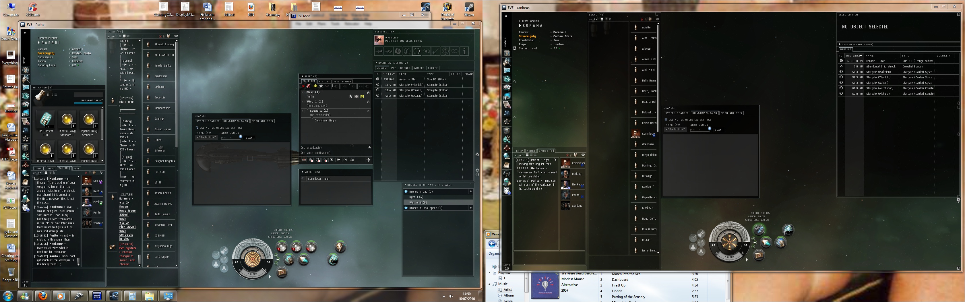Open EVEMon from the Windows taskbar

coord(97,296)
